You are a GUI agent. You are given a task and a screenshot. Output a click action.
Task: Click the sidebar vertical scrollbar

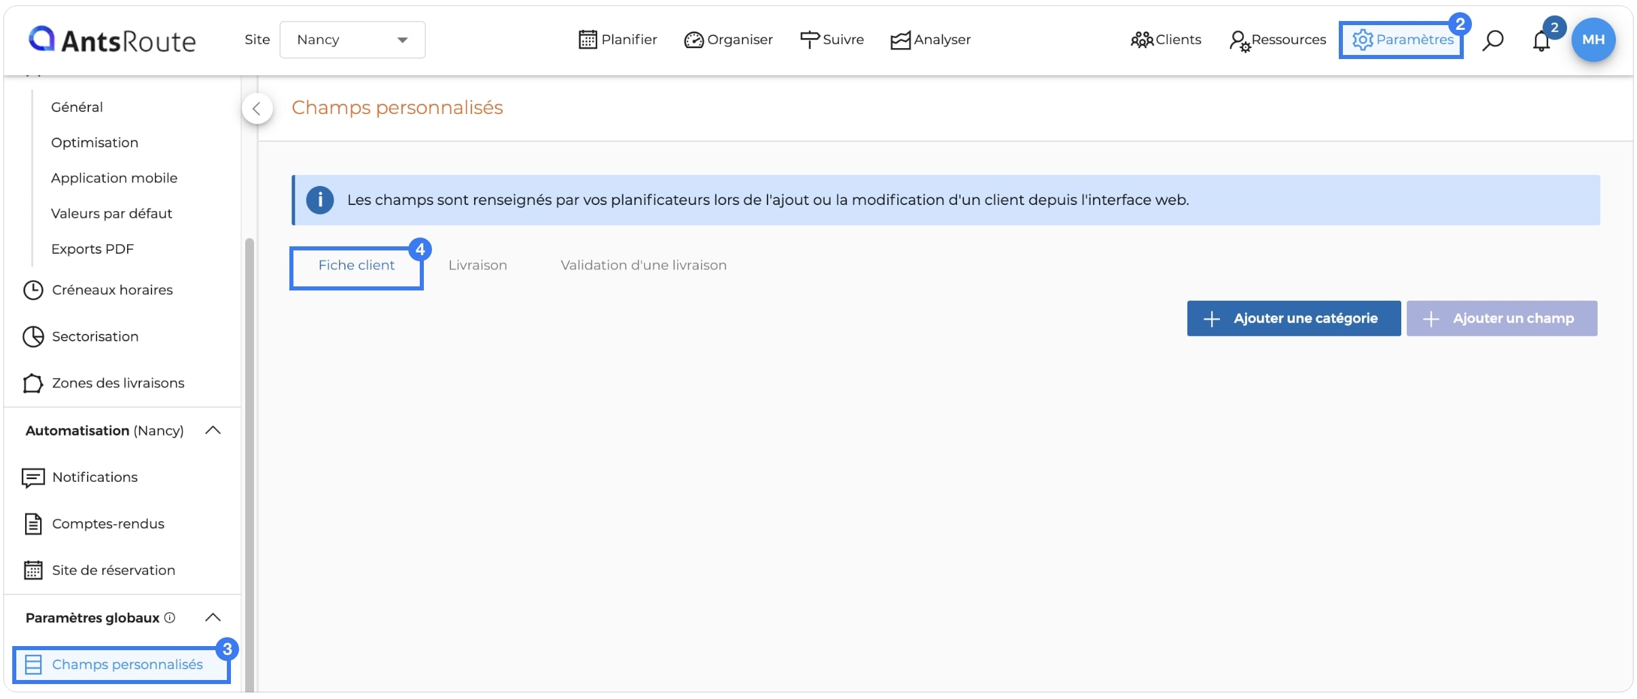click(249, 465)
